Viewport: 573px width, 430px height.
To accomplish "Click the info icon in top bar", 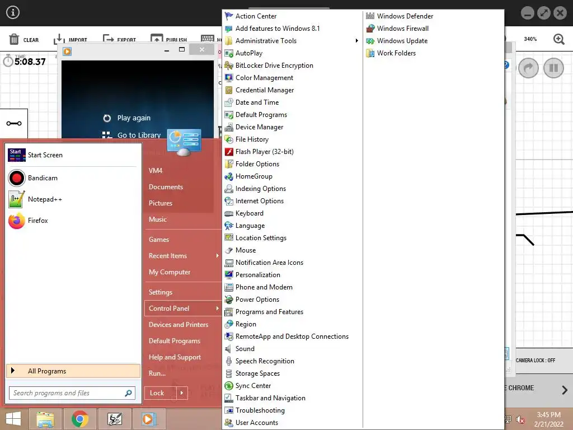I will (x=13, y=12).
